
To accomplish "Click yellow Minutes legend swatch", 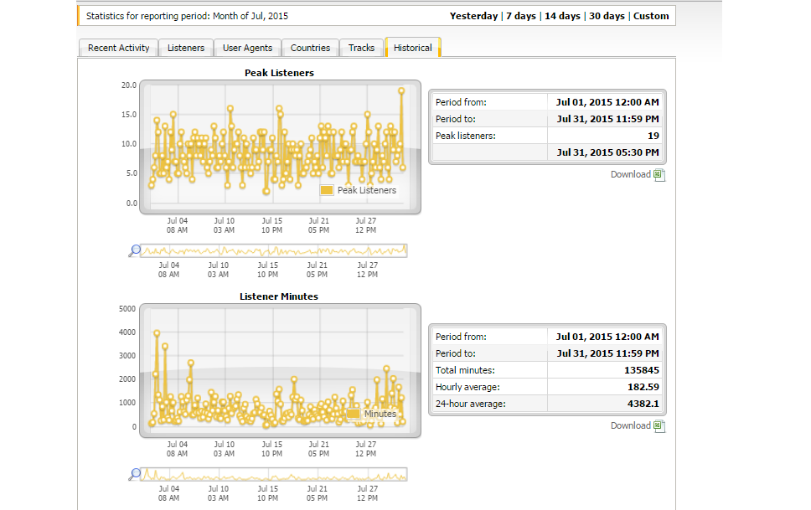I will [x=353, y=414].
